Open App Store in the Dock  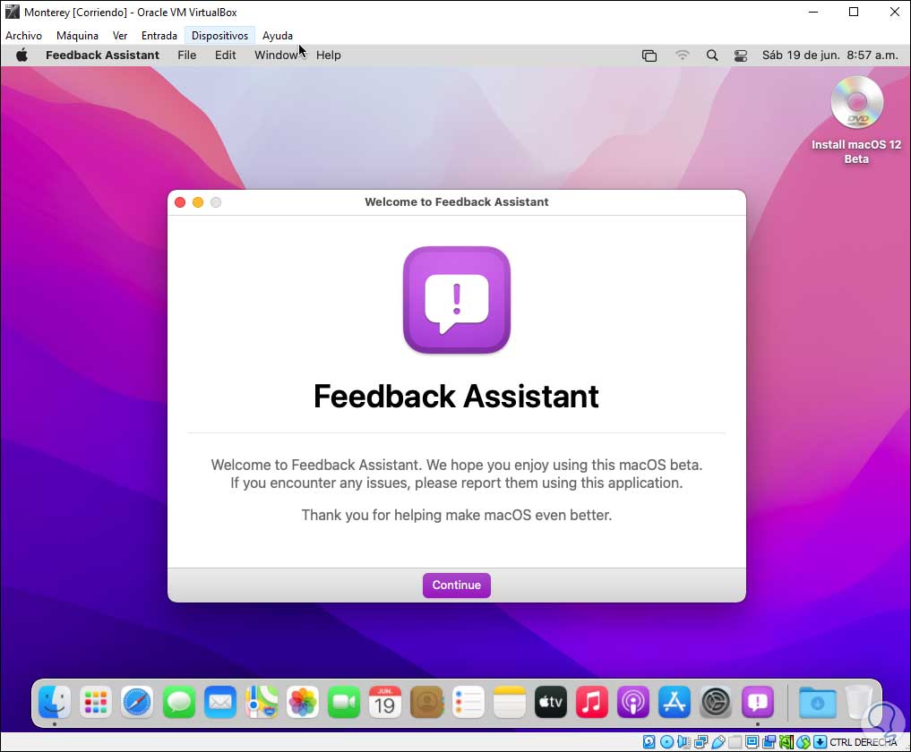[x=675, y=702]
